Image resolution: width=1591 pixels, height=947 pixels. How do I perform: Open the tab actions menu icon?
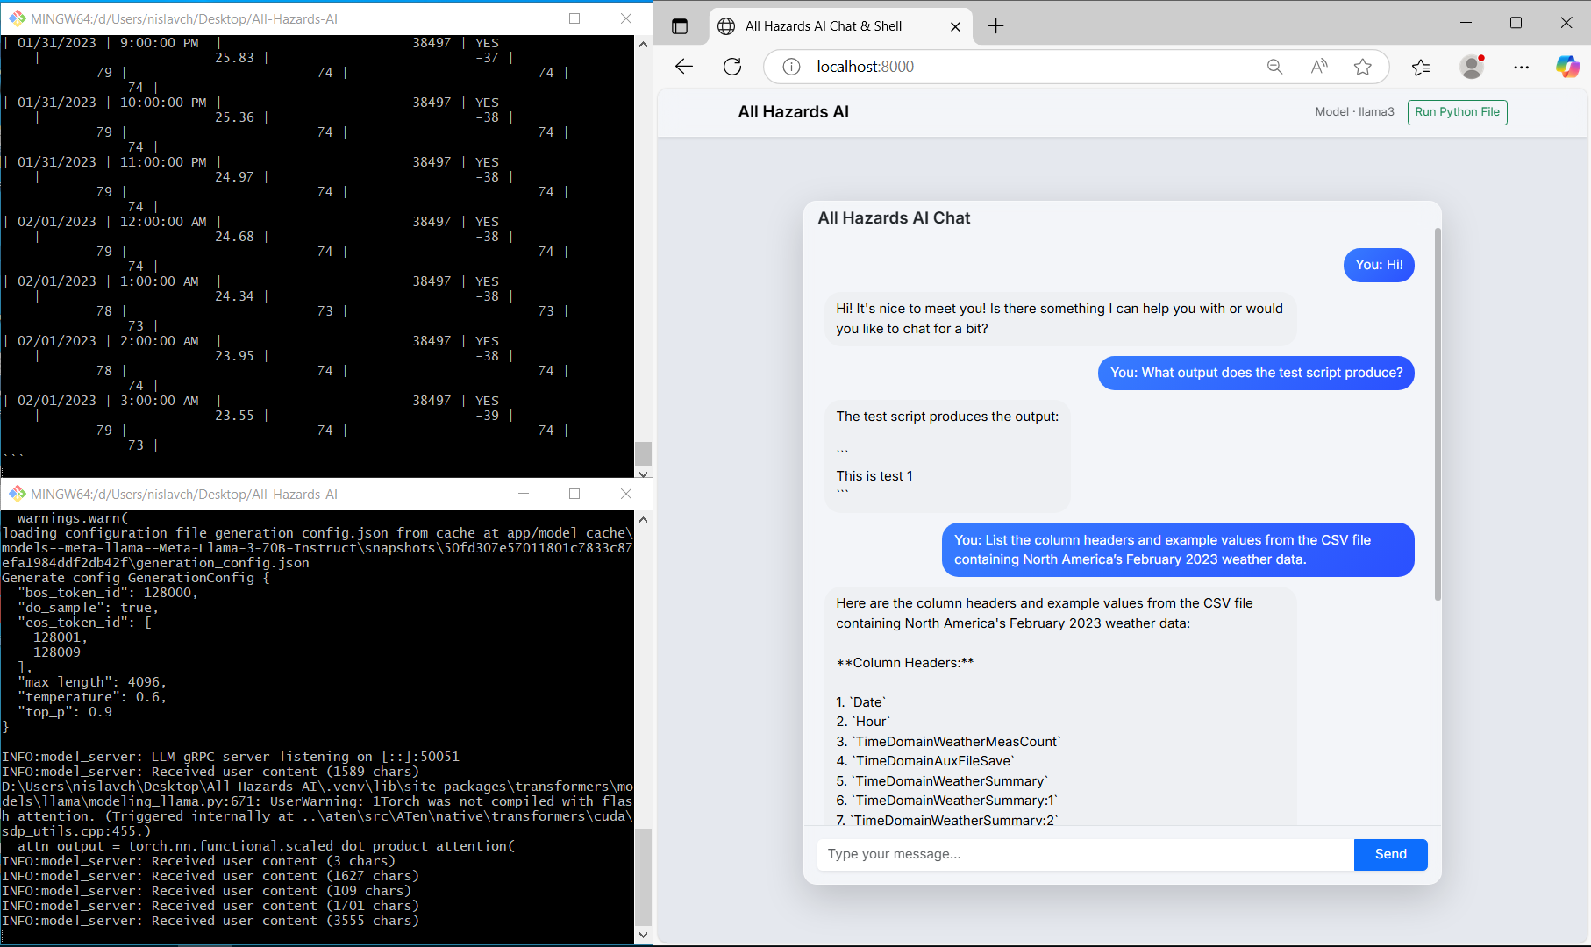pos(680,26)
